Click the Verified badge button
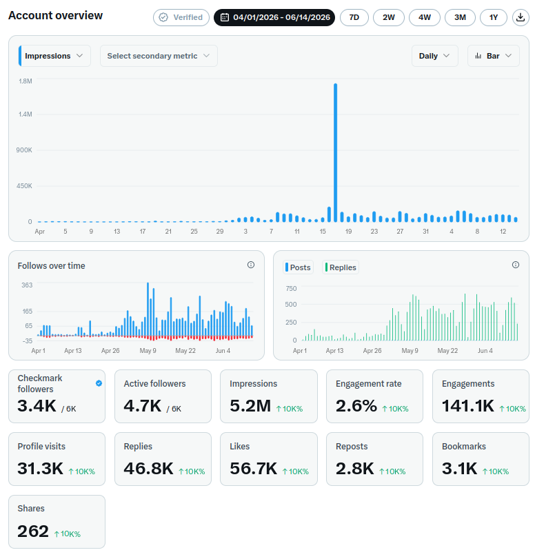Viewport: 535px width, 559px height. (x=181, y=17)
